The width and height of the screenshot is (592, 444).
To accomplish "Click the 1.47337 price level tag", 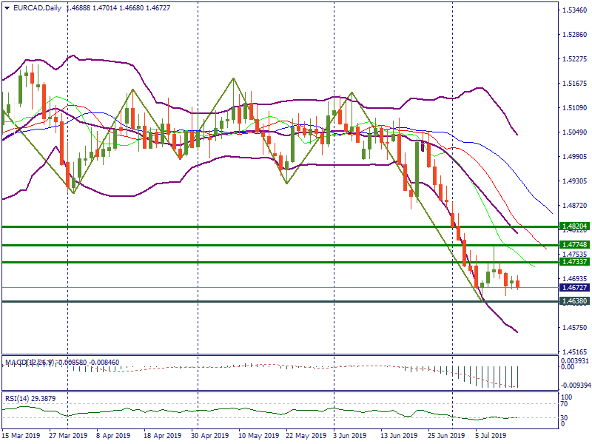I will tap(574, 262).
